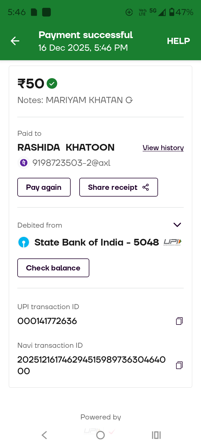
Task: Tap the State Bank of India logo
Action: 24,242
